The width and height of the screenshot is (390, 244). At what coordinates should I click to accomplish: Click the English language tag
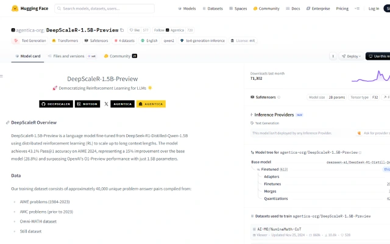point(149,41)
